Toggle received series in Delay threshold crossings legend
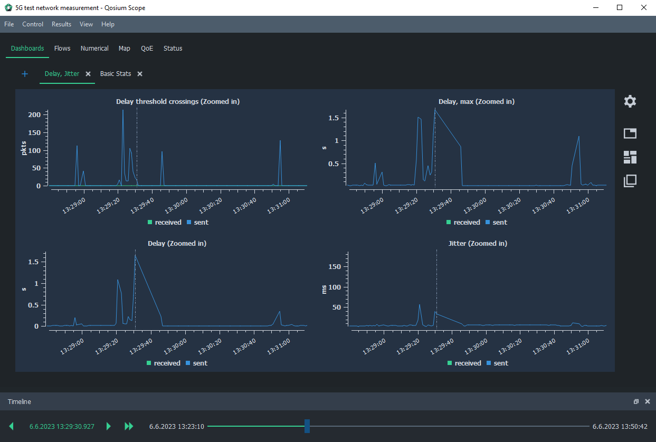656x442 pixels. point(164,223)
